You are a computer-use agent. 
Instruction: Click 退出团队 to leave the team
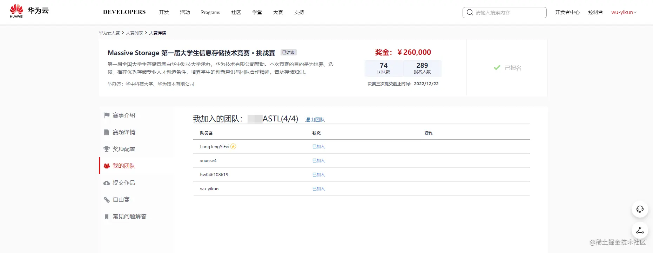pyautogui.click(x=315, y=120)
